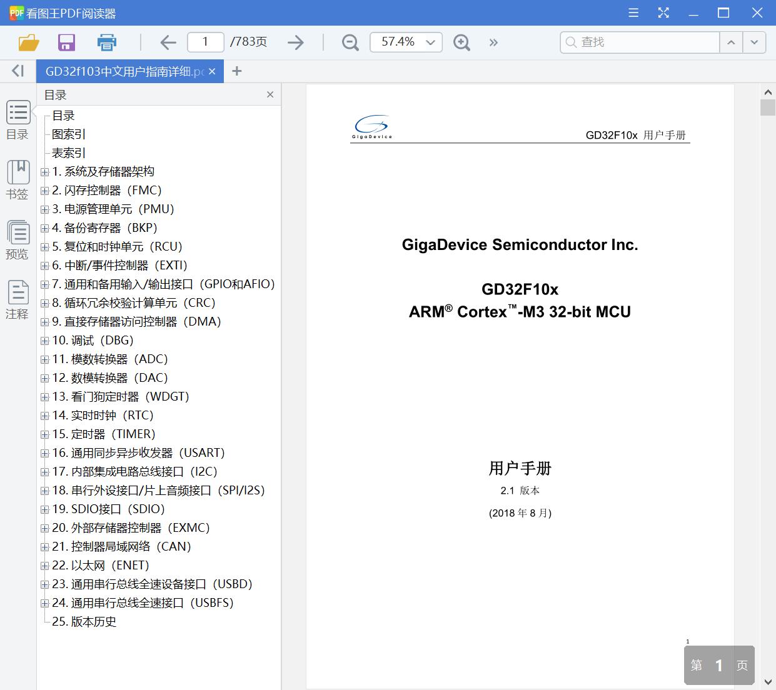This screenshot has width=776, height=690.
Task: Open the 预览 thumbnails sidebar panel
Action: coord(18,240)
